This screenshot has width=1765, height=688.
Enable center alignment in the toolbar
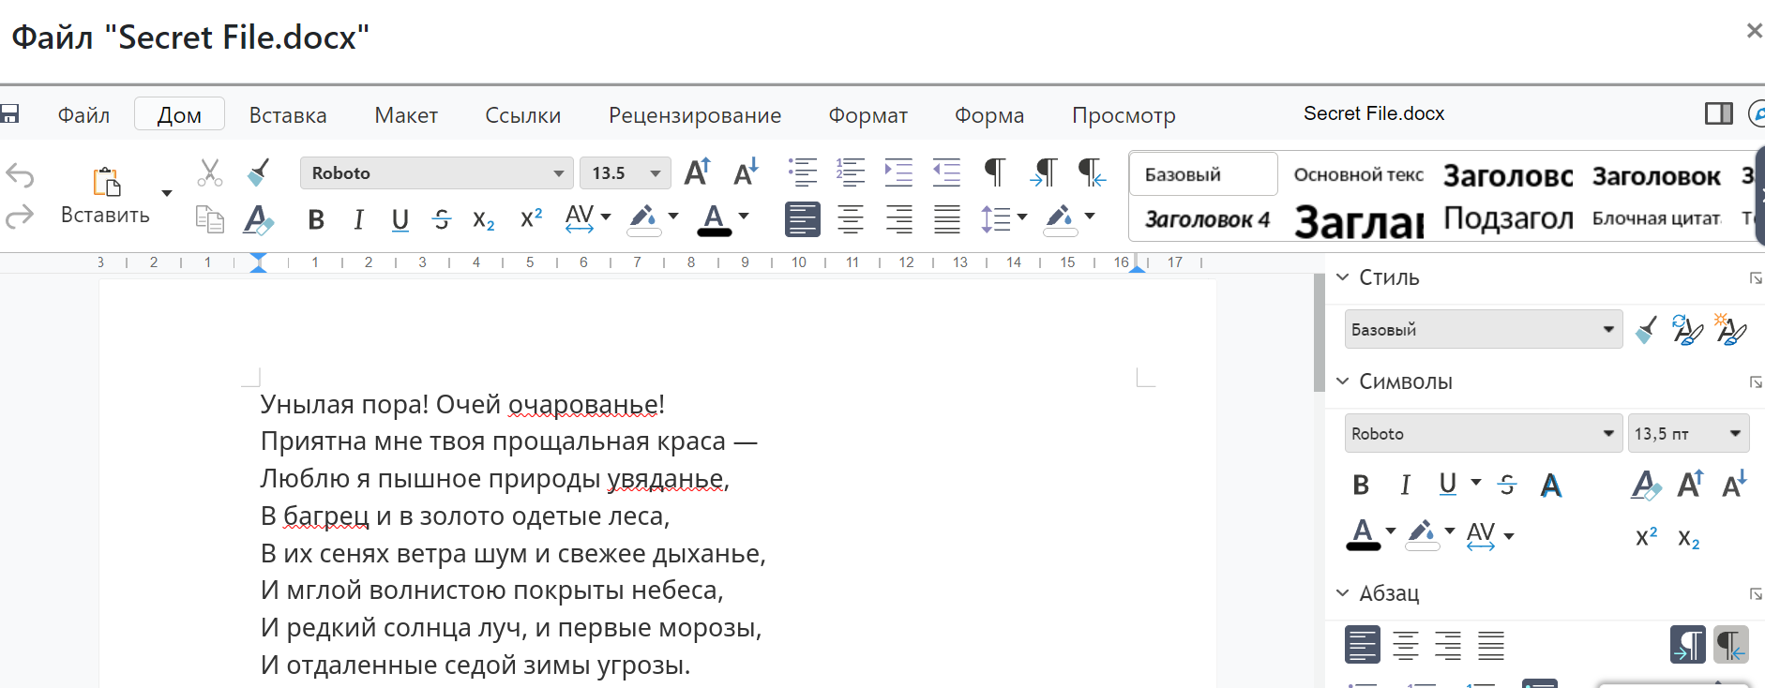tap(851, 220)
